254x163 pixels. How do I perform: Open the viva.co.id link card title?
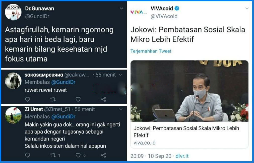186,131
